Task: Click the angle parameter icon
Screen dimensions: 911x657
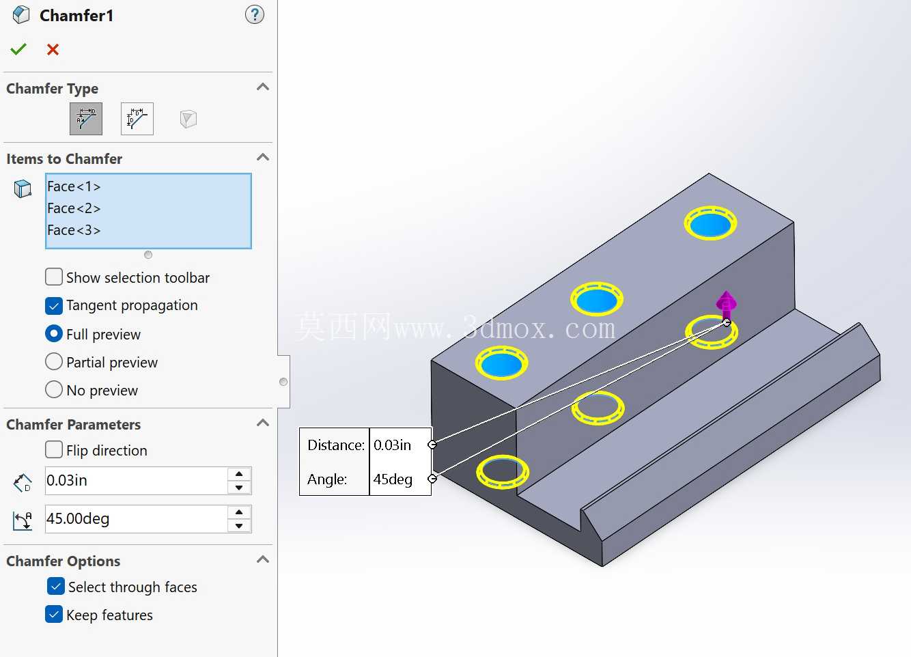Action: [x=23, y=520]
